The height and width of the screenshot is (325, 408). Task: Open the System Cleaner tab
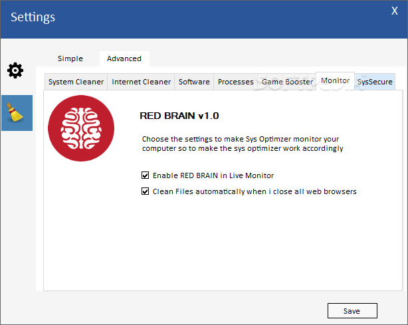click(x=76, y=82)
